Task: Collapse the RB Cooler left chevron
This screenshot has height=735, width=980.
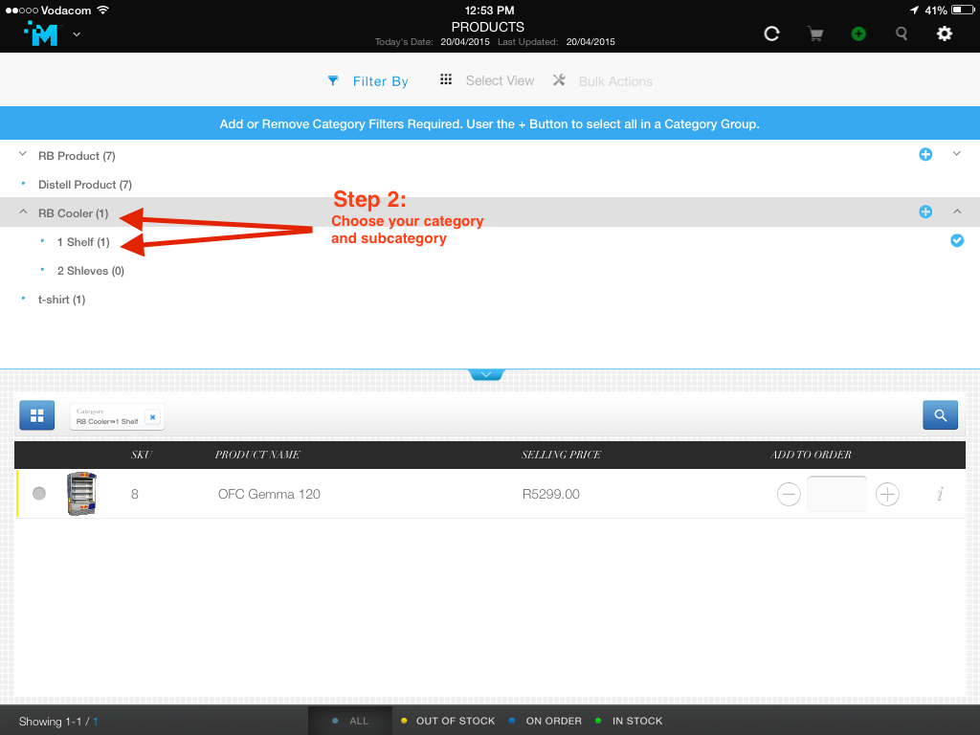Action: (23, 212)
